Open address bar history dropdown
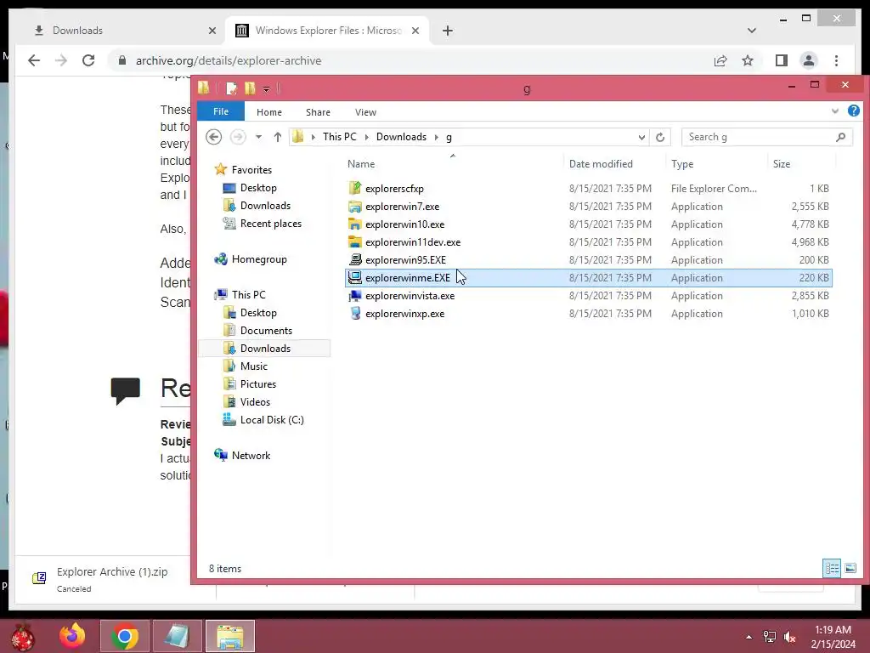 [641, 137]
